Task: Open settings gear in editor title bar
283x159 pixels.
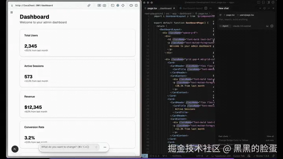Action: click(x=273, y=2)
